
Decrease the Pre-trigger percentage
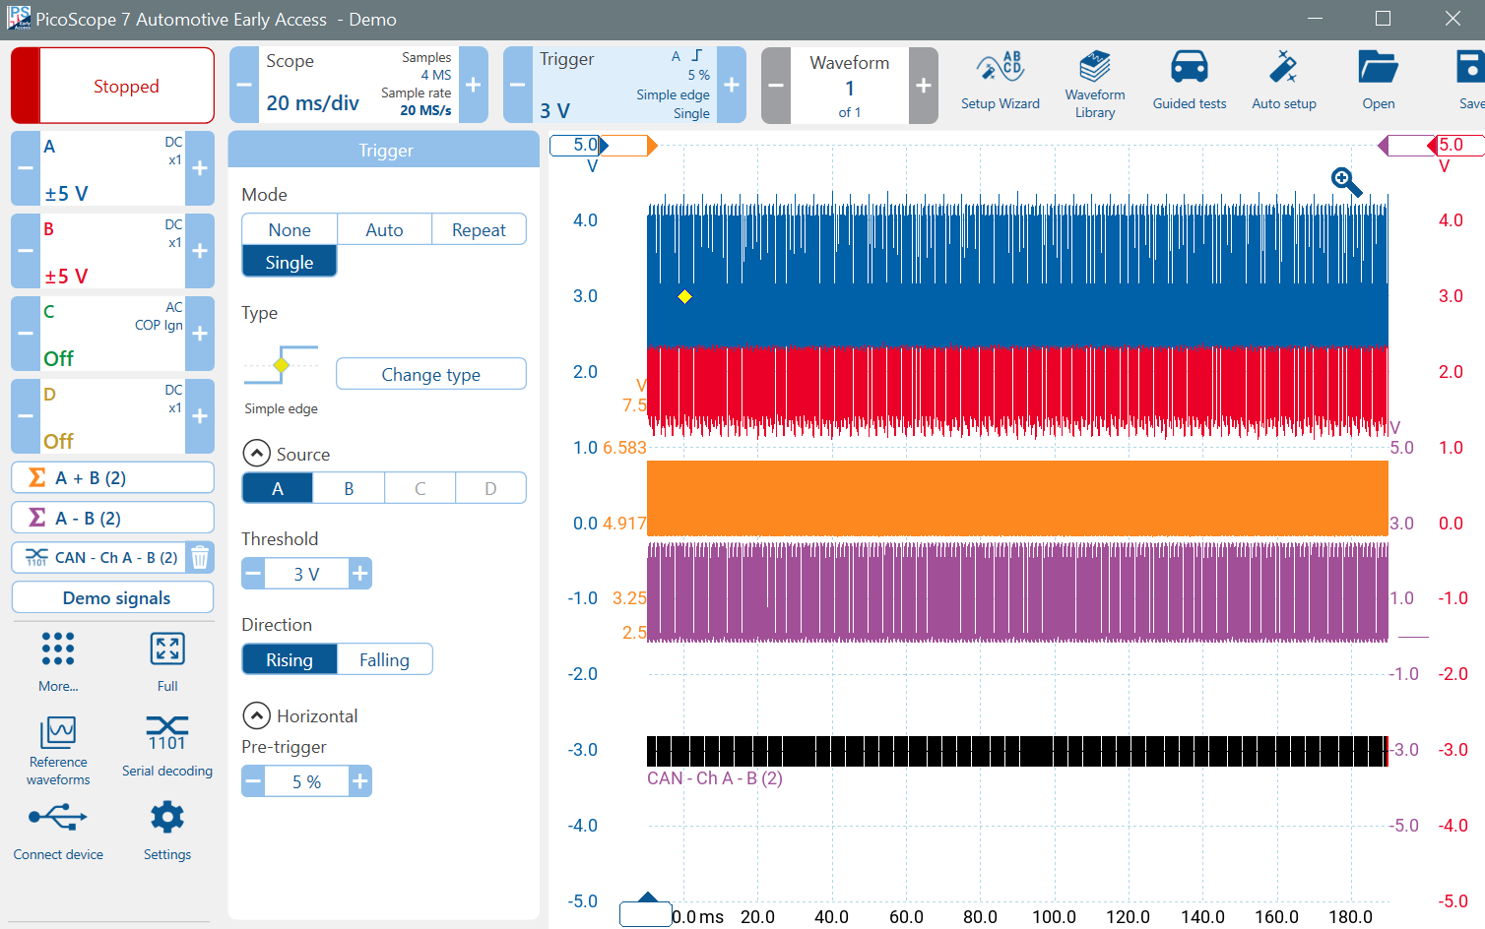point(253,781)
